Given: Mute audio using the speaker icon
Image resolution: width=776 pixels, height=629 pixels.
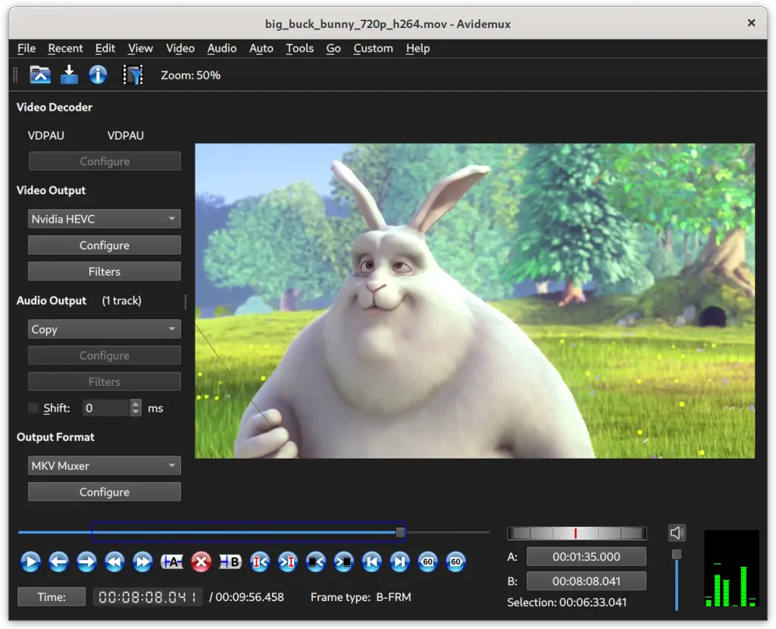Looking at the screenshot, I should (x=677, y=533).
